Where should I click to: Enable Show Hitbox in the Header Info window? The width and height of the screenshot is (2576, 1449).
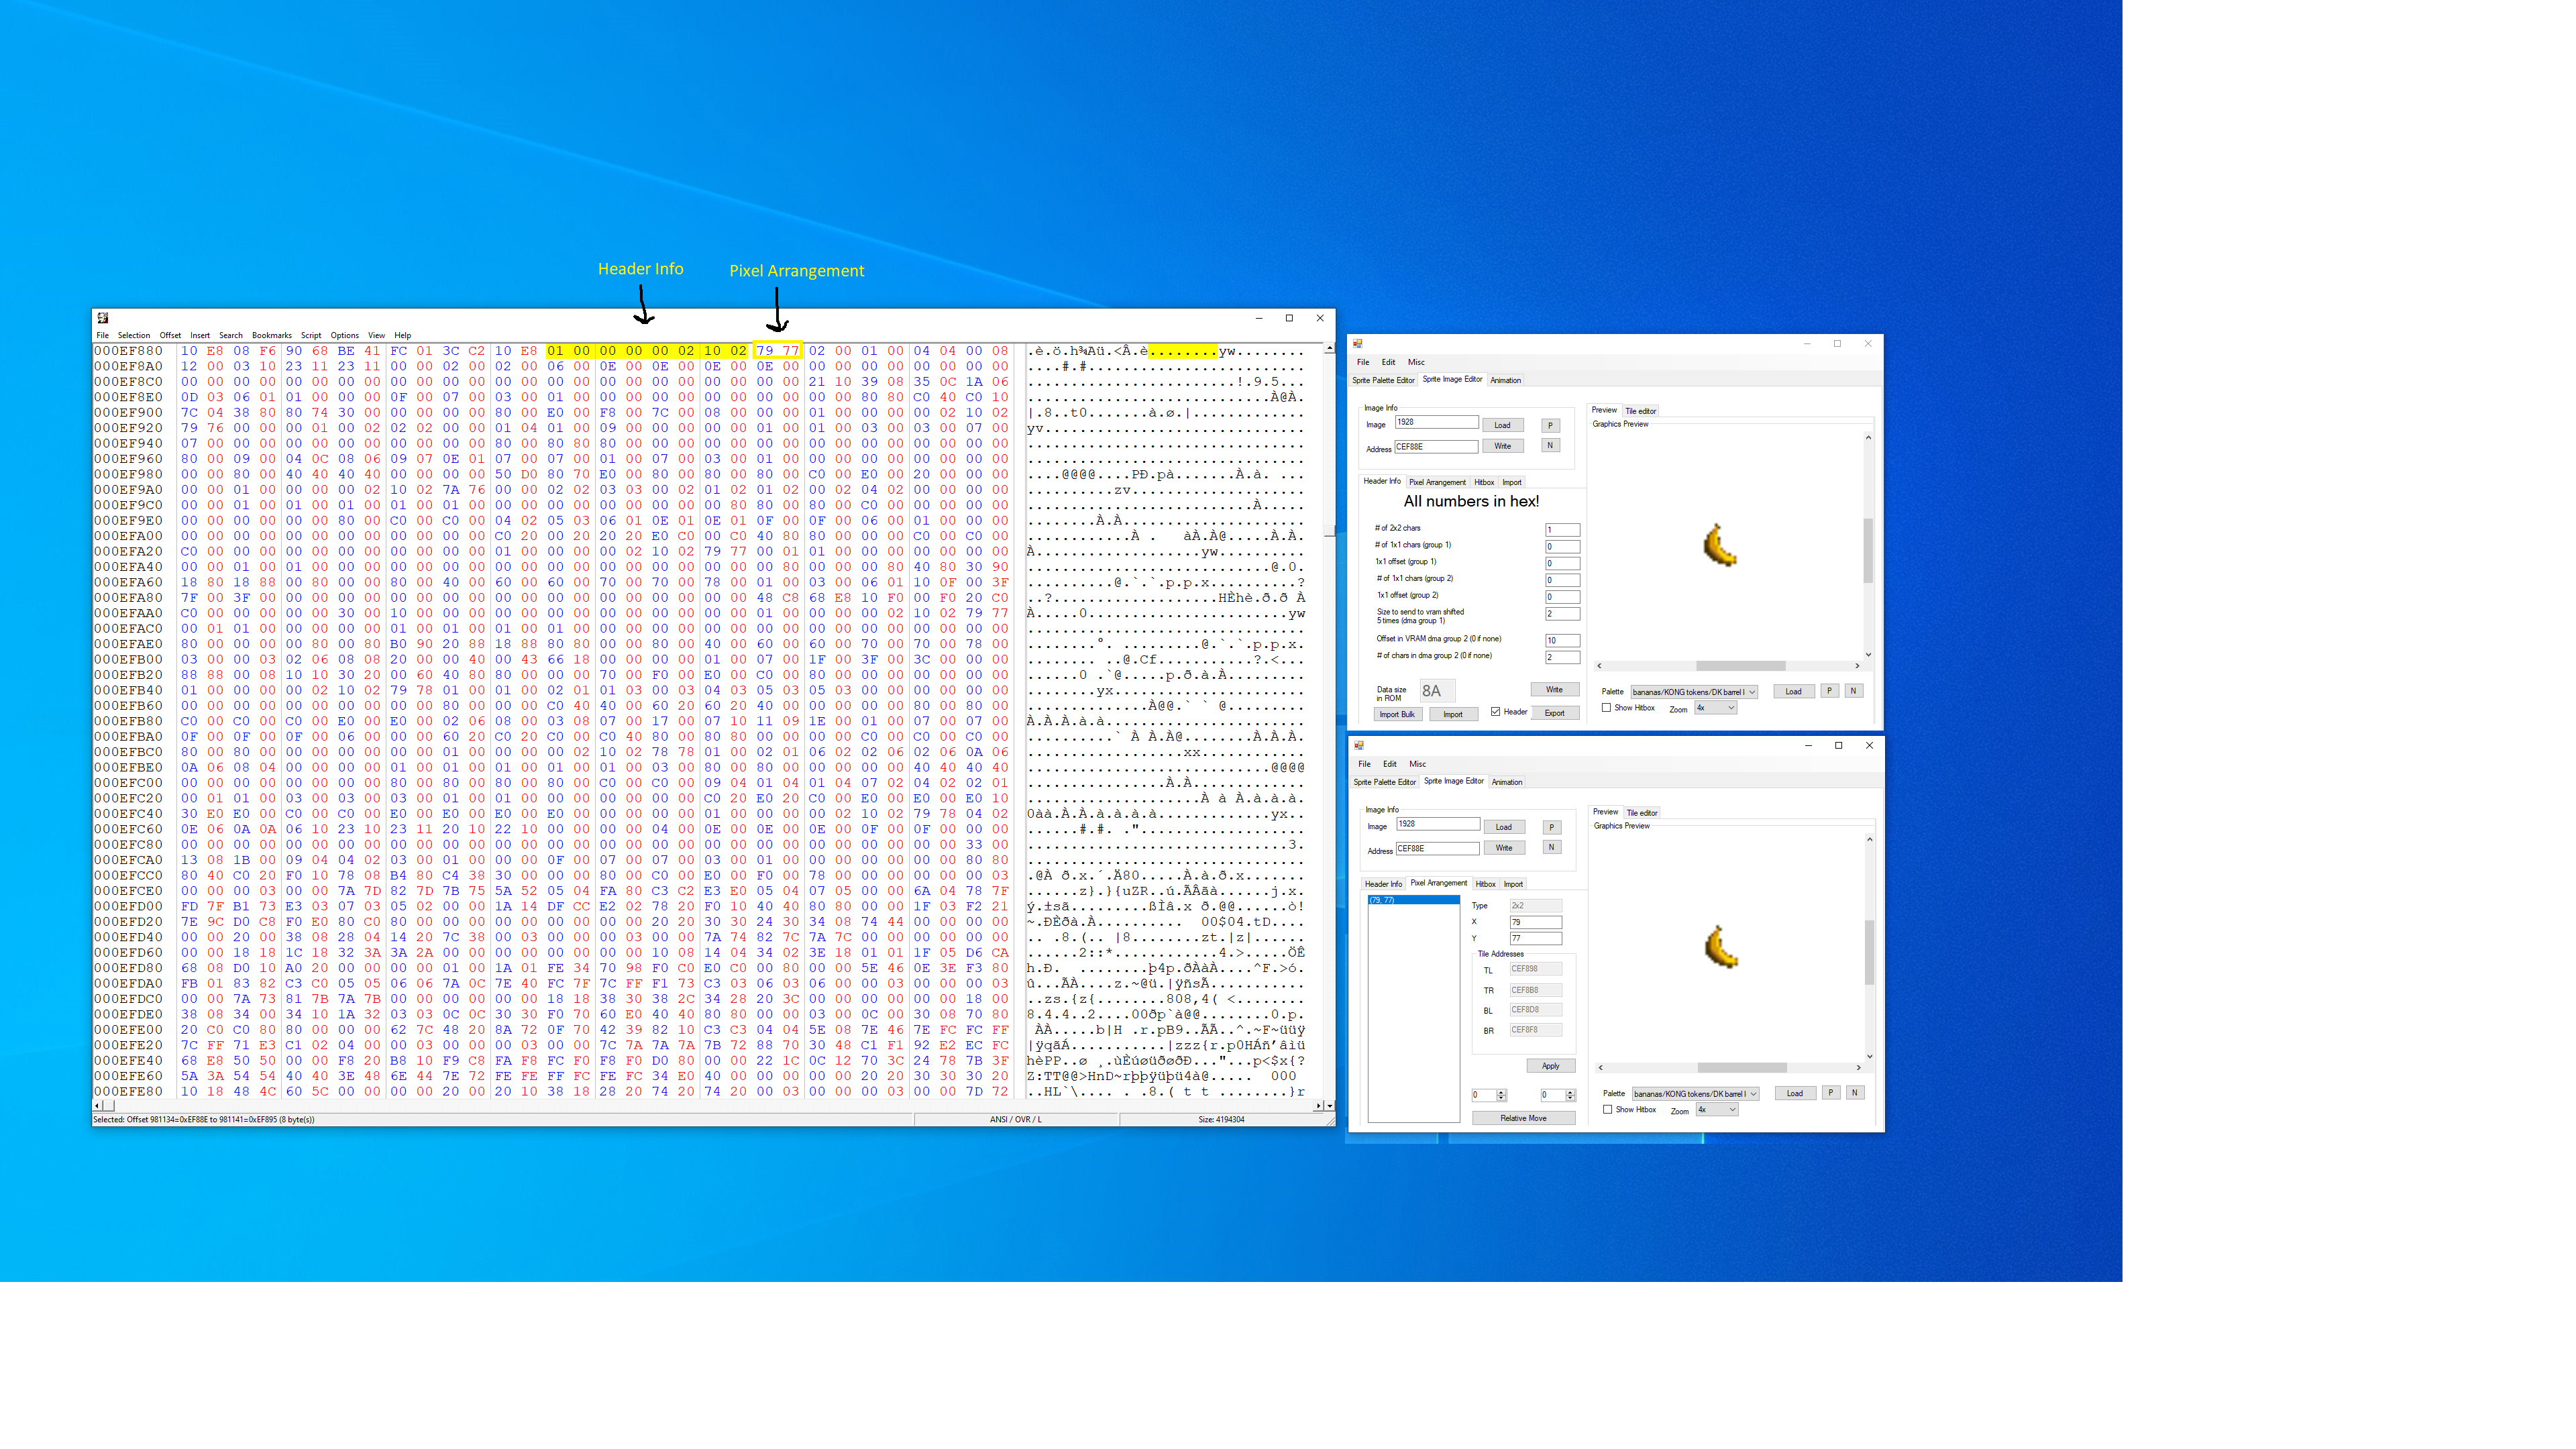[x=1607, y=707]
